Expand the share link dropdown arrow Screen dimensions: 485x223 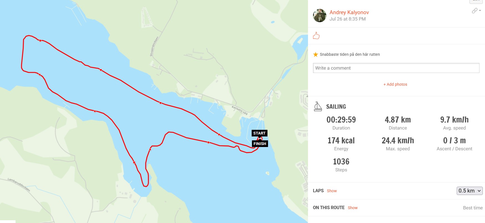point(480,11)
